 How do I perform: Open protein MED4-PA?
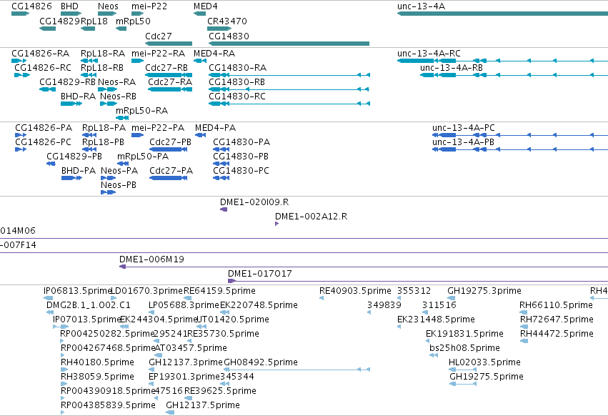click(215, 128)
